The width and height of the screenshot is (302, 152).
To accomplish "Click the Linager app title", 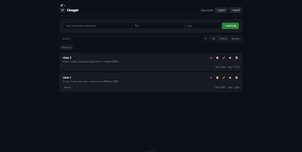I will coord(73,10).
